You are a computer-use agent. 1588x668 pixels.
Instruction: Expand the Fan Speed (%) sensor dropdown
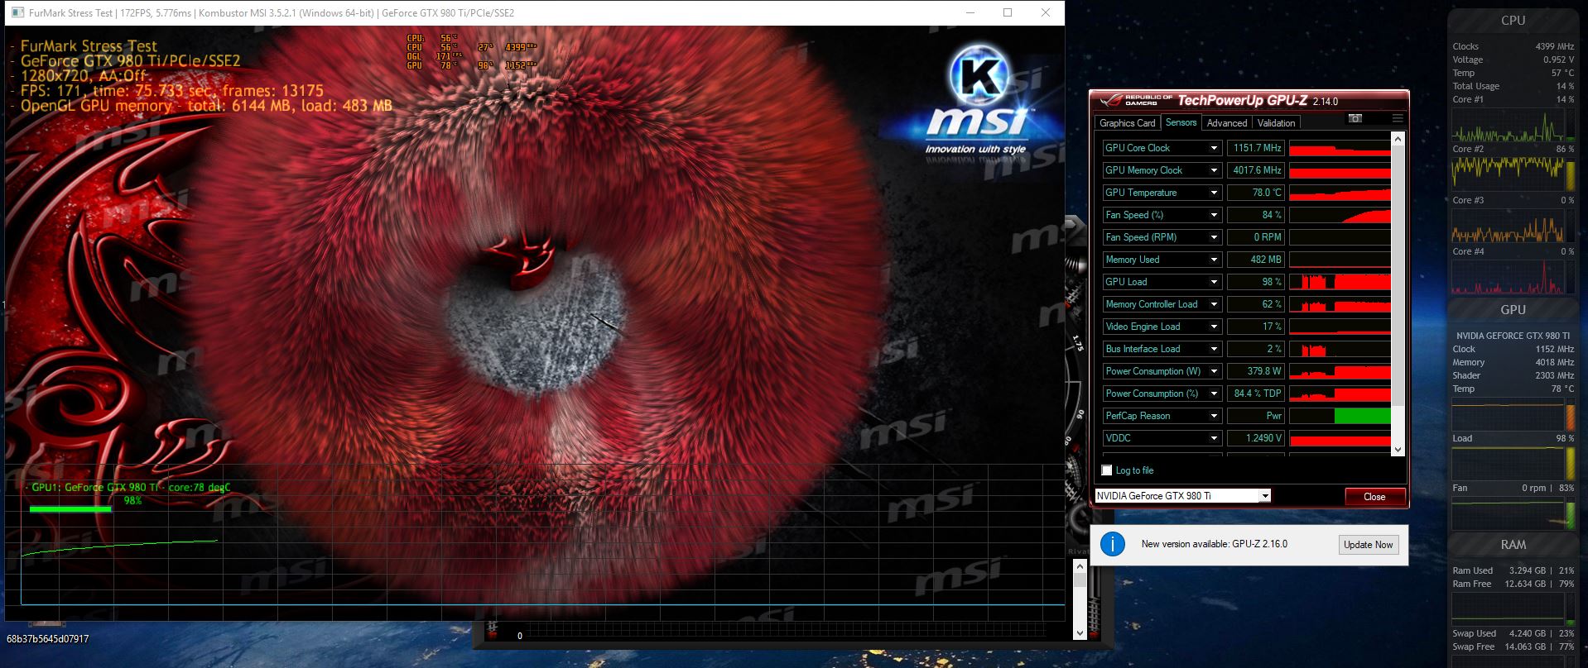click(x=1214, y=215)
